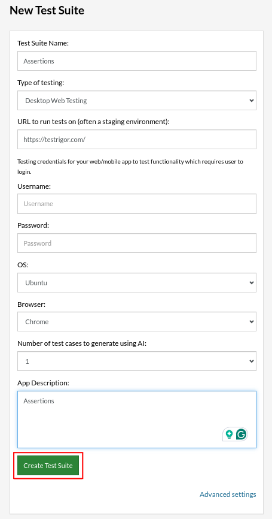
Task: Expand the number of test cases dropdown
Action: [x=137, y=361]
